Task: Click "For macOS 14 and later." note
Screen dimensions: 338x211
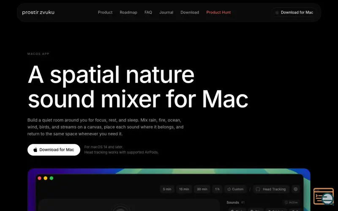Action: 104,147
